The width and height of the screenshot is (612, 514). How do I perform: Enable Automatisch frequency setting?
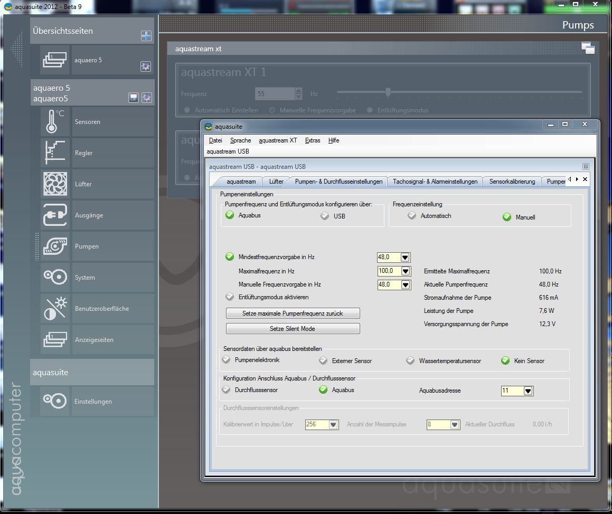tap(412, 215)
